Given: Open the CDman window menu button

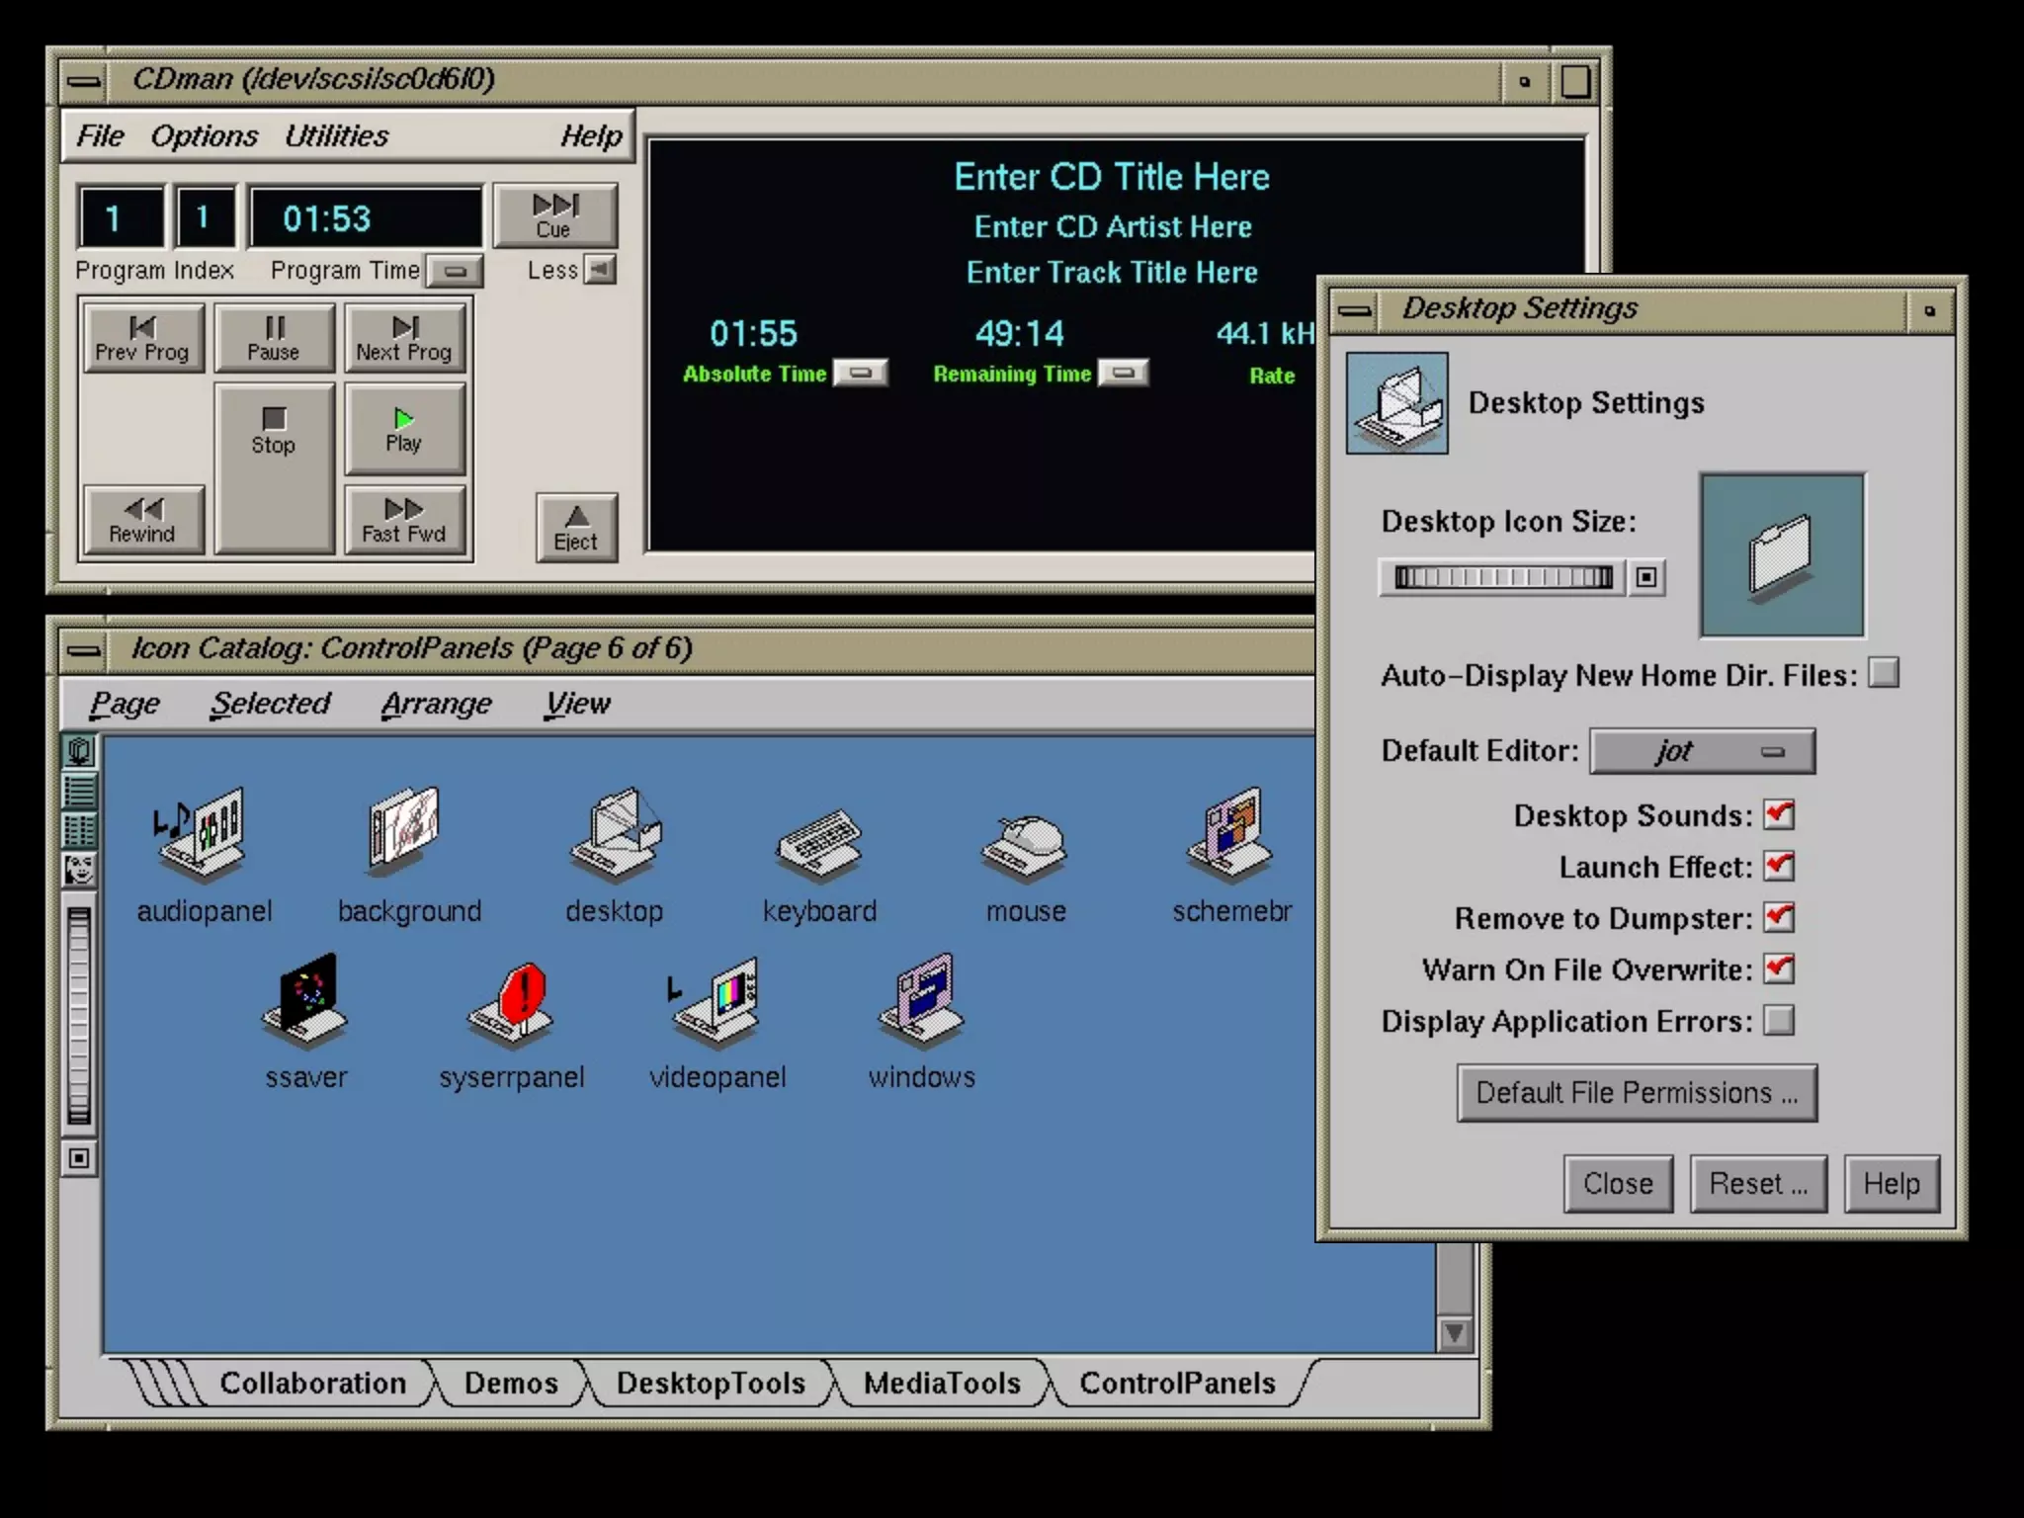Looking at the screenshot, I should 83,81.
